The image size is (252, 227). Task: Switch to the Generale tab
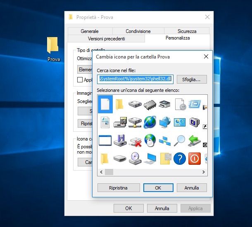tap(90, 31)
